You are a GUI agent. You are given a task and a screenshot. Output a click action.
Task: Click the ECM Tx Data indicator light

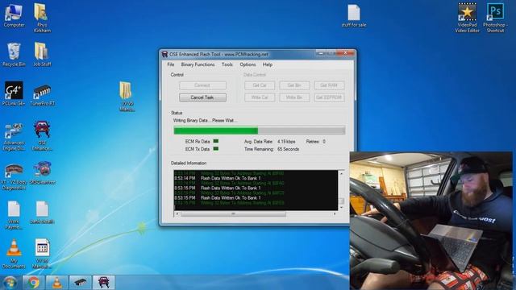tap(216, 148)
